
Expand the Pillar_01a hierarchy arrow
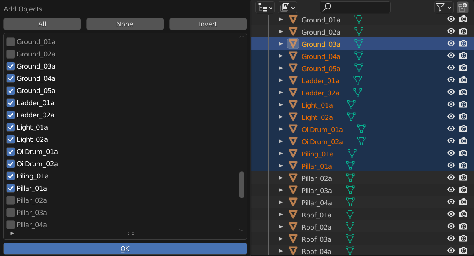280,165
